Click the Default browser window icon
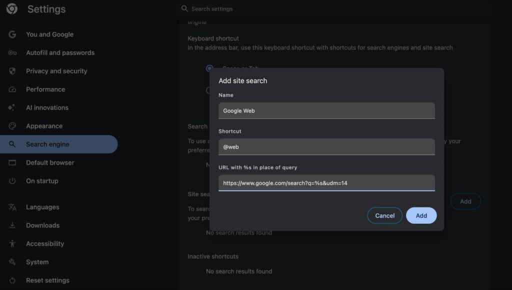 pyautogui.click(x=12, y=162)
